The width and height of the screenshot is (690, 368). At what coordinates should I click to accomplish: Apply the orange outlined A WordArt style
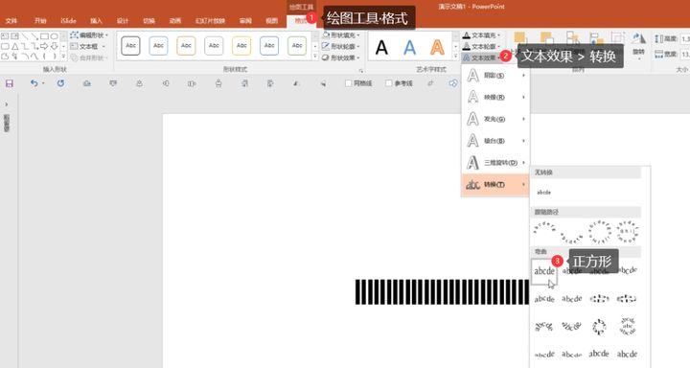pos(437,47)
